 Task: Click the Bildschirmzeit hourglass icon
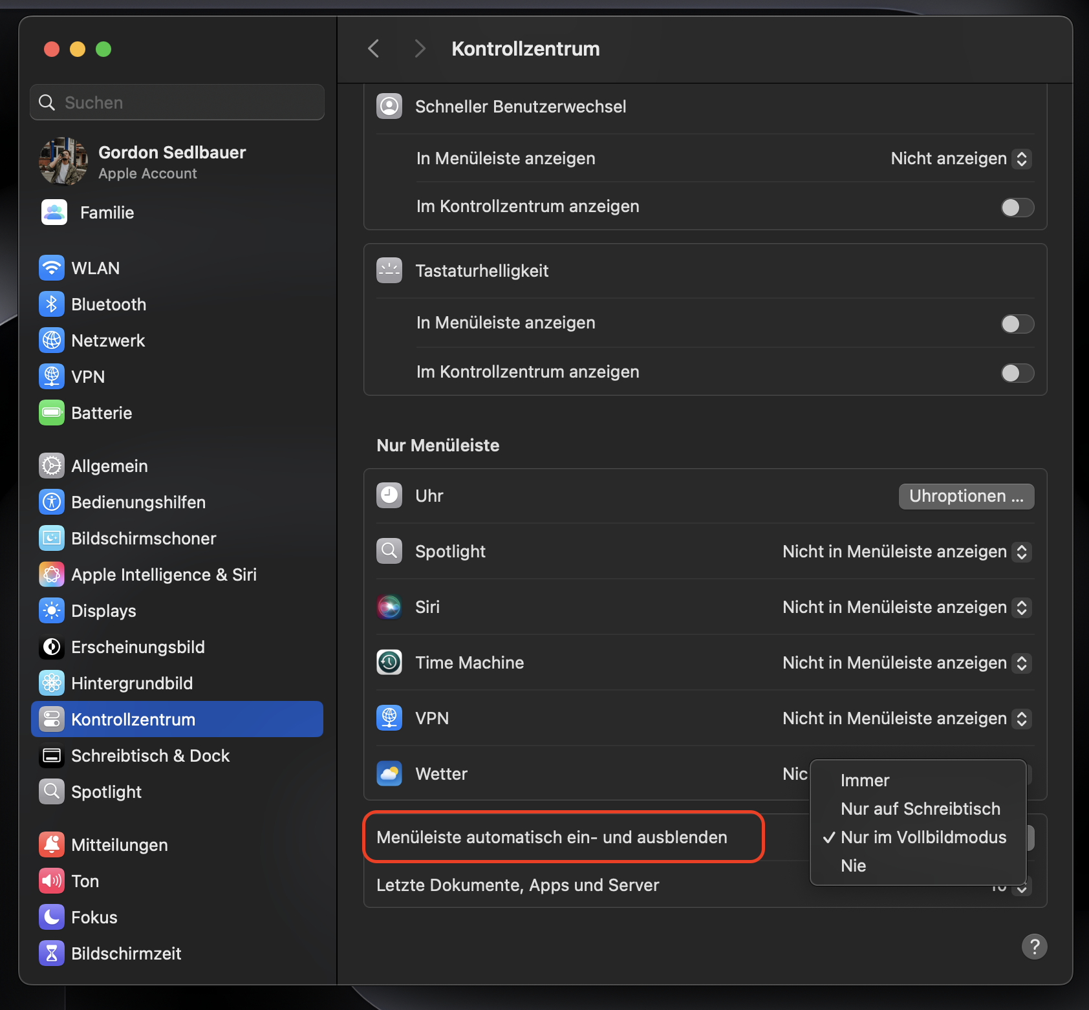click(x=52, y=953)
